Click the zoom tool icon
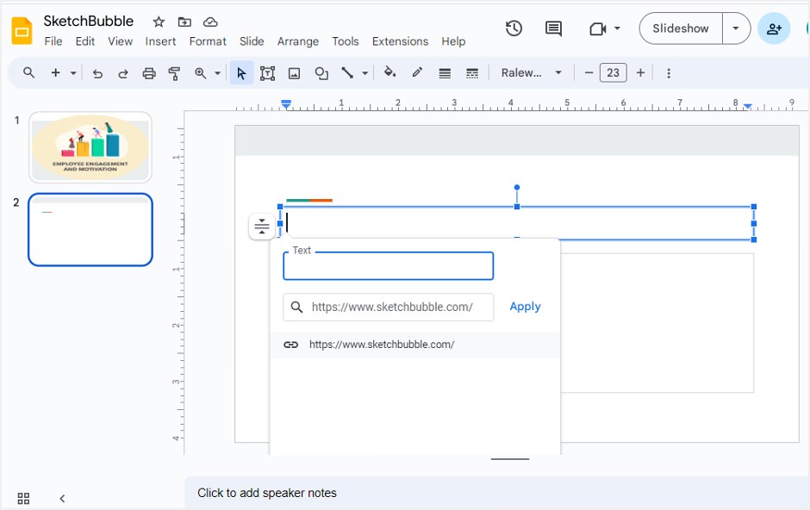This screenshot has height=510, width=810. pyautogui.click(x=201, y=73)
